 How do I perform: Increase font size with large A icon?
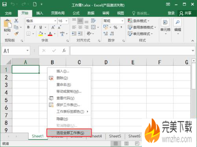tap(53, 27)
